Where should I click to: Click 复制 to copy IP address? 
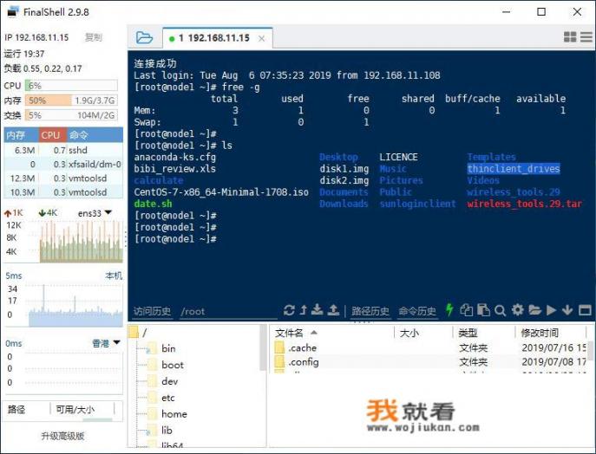click(x=94, y=37)
